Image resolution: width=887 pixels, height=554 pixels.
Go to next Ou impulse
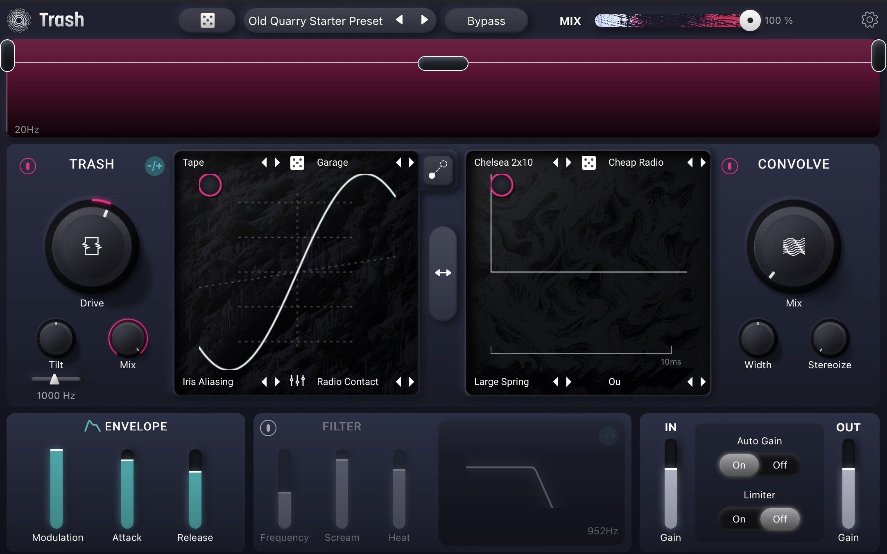point(703,382)
